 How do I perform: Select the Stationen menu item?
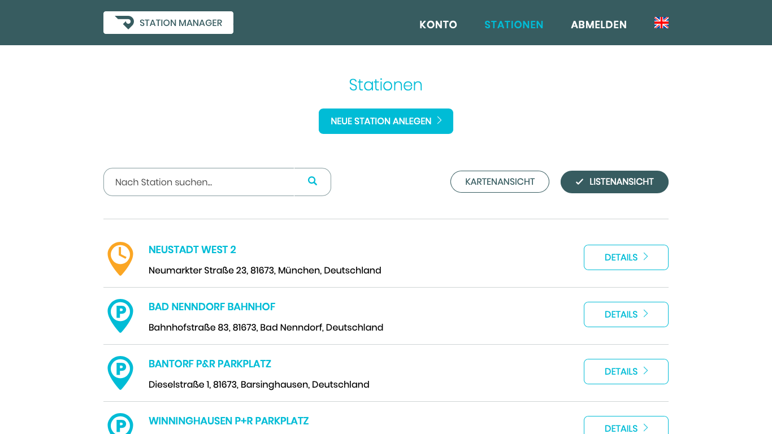coord(514,24)
